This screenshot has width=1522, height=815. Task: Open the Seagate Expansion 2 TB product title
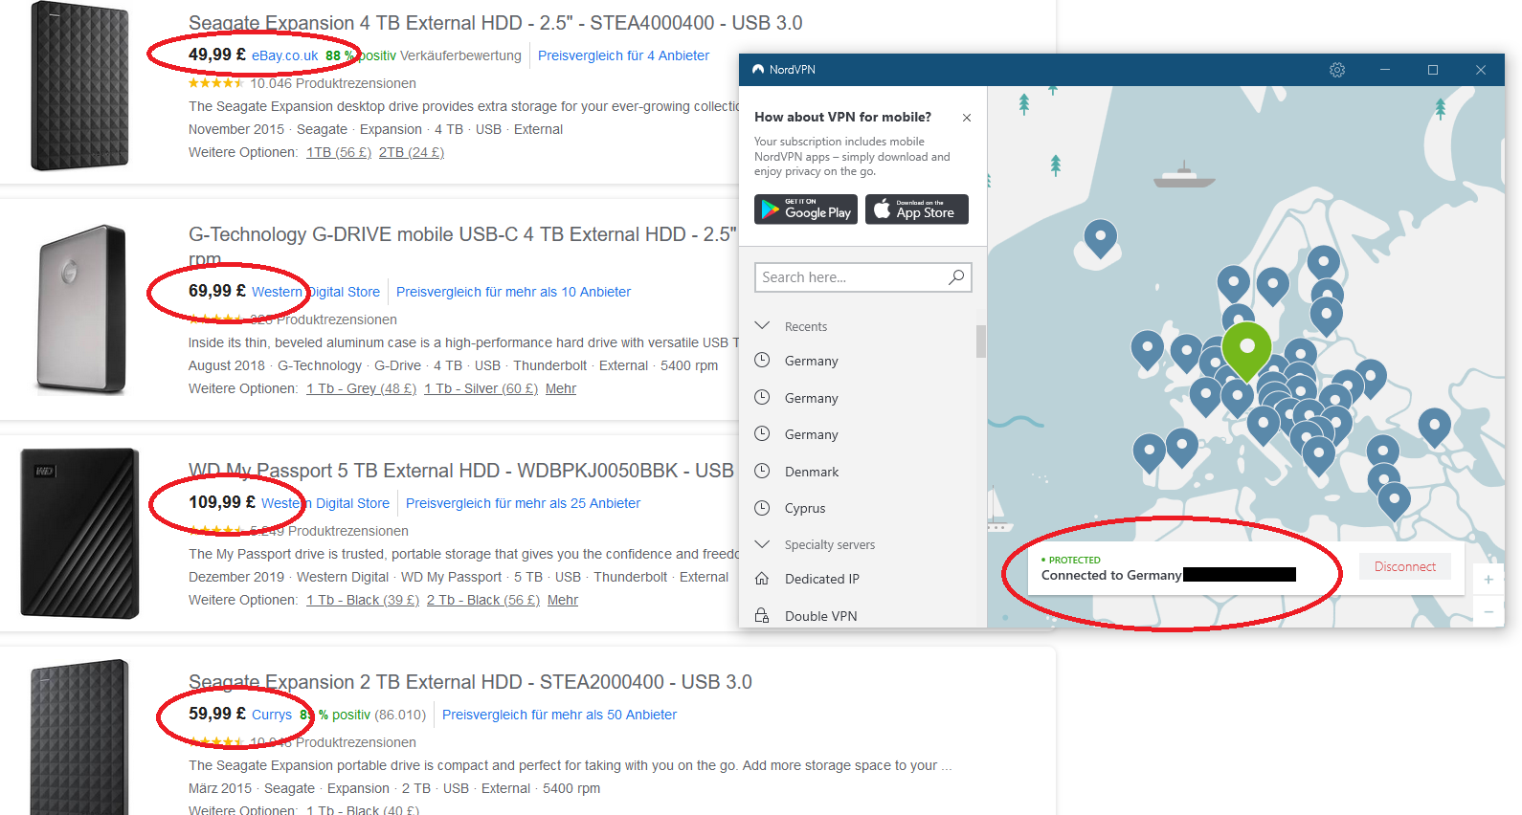[470, 682]
